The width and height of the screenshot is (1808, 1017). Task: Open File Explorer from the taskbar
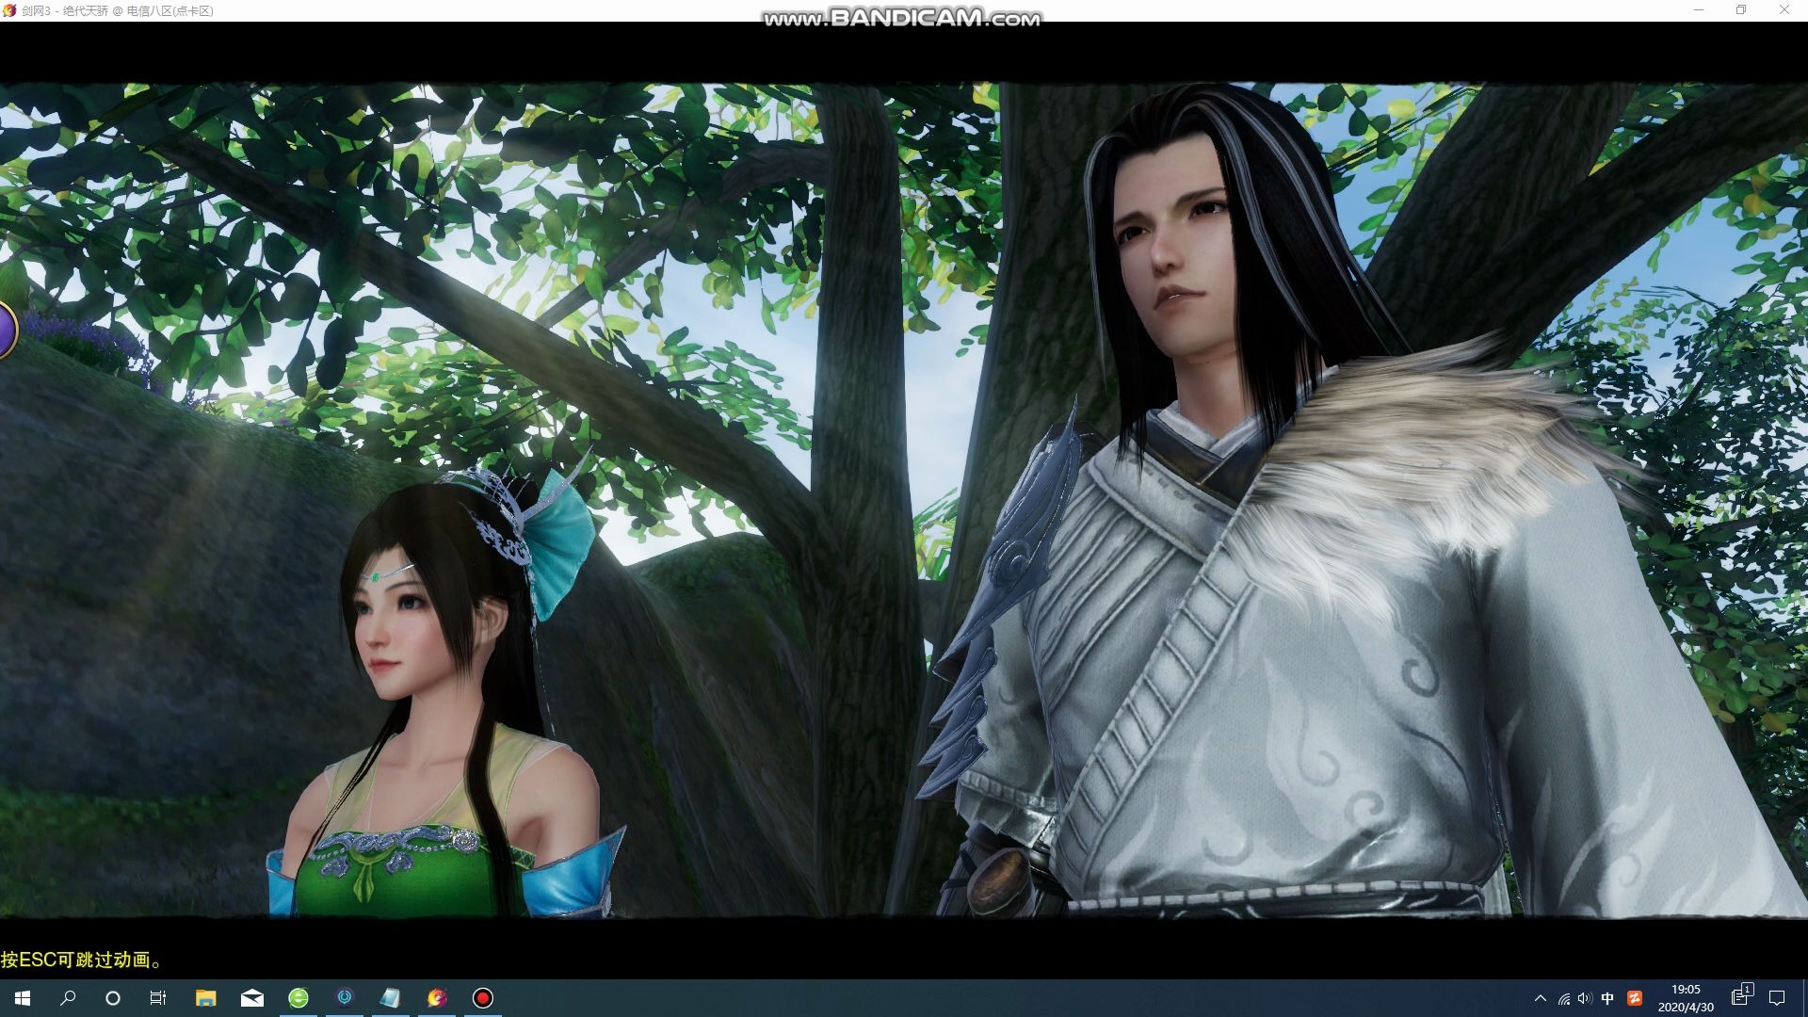[205, 998]
